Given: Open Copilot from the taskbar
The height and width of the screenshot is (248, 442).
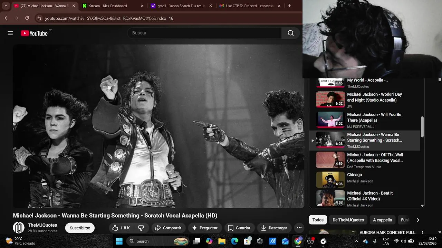Looking at the screenshot, I should point(209,241).
